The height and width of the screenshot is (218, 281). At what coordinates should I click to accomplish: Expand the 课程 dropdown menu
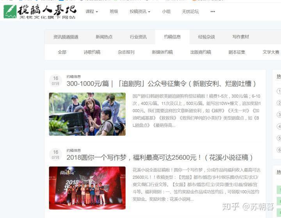[x=92, y=12]
